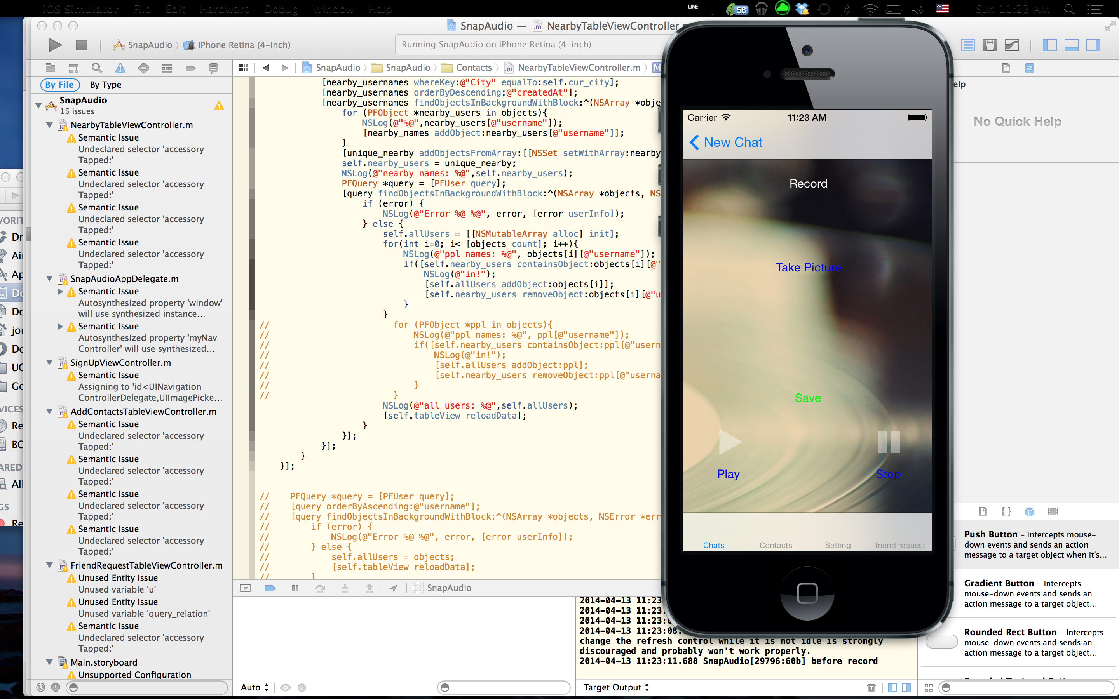The height and width of the screenshot is (699, 1119).
Task: Open the Auto variables view dropdown
Action: 254,687
